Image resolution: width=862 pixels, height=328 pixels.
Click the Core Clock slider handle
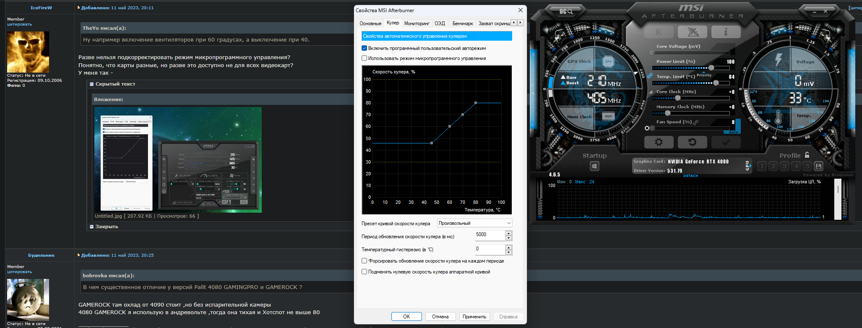point(678,98)
